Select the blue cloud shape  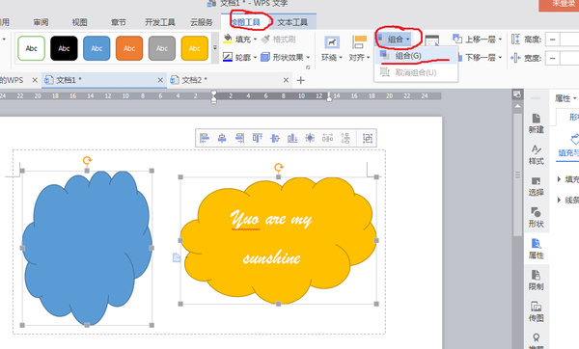coord(87,247)
